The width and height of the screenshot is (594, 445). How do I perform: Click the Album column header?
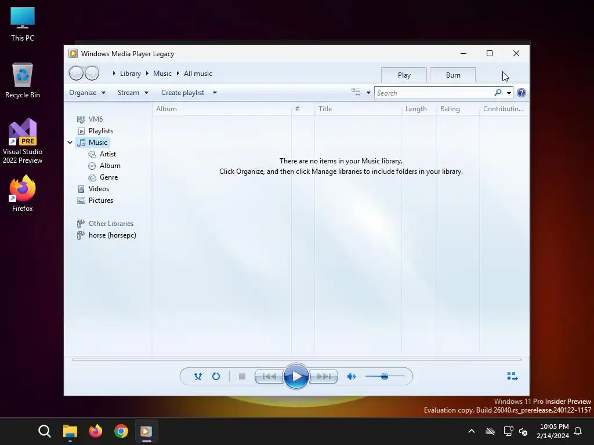coord(222,109)
